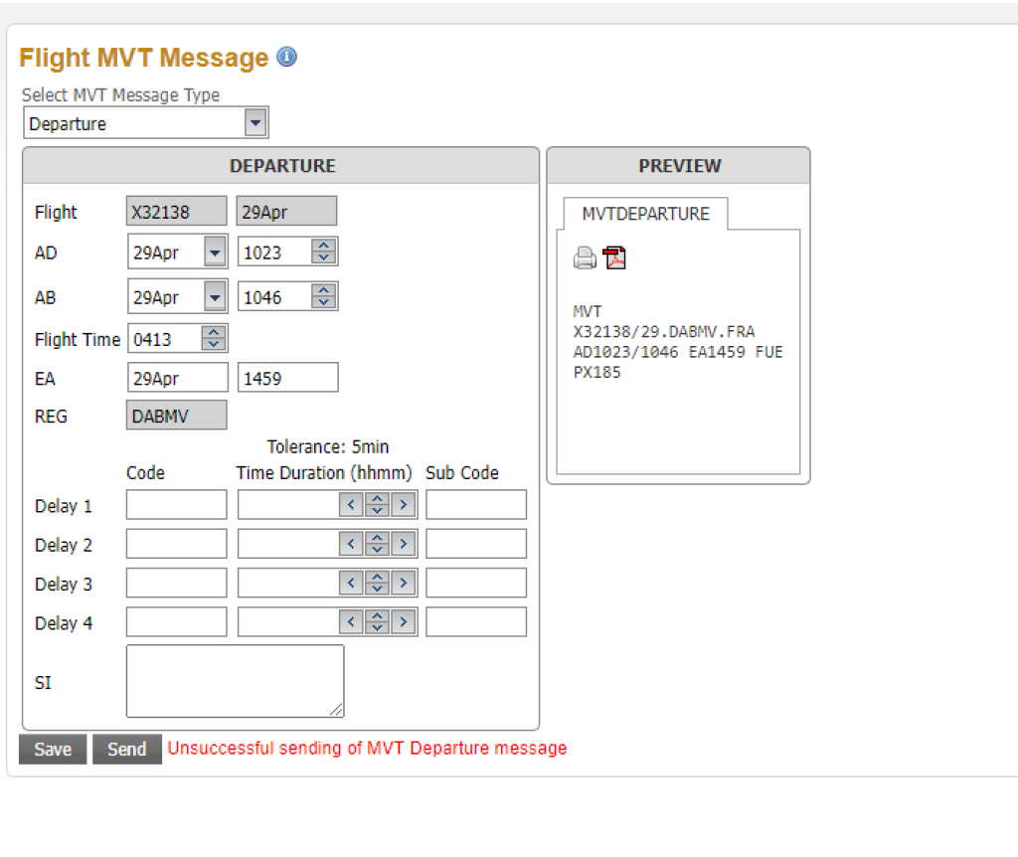Image resolution: width=1018 pixels, height=857 pixels.
Task: Open the MVT Message Type dropdown
Action: (256, 123)
